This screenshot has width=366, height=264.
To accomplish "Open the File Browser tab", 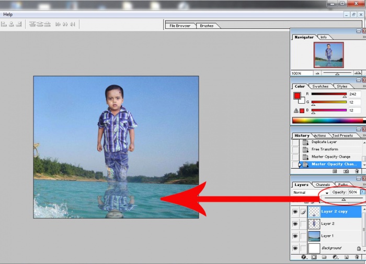I will [x=180, y=26].
